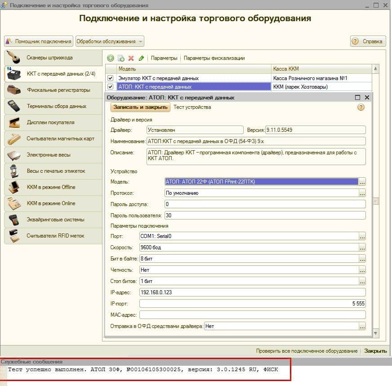Viewport: 392px width, 386px height.
Task: Click the ККМ Offline cash register icon
Action: coord(14,187)
